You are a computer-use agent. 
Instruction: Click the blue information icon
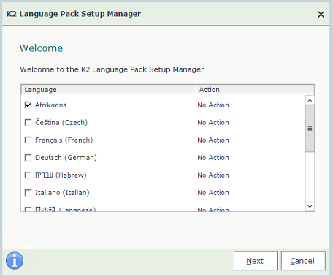[x=15, y=261]
